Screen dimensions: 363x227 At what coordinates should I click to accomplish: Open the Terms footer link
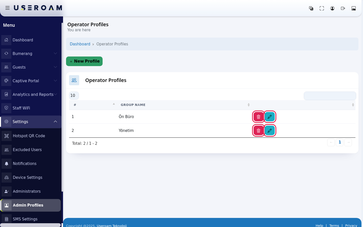(x=334, y=225)
